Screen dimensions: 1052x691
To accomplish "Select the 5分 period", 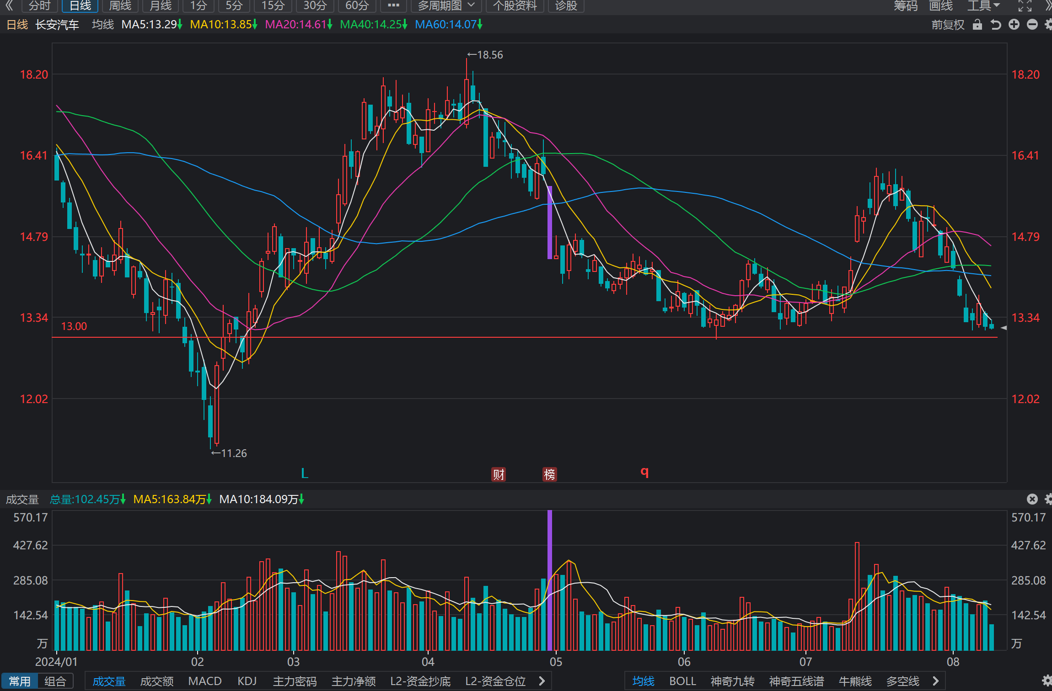I will pos(234,5).
